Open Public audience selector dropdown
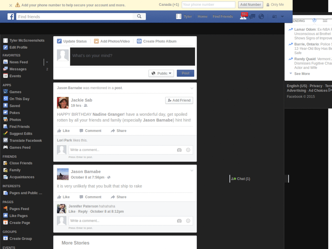Image resolution: width=332 pixels, height=249 pixels. click(x=161, y=73)
